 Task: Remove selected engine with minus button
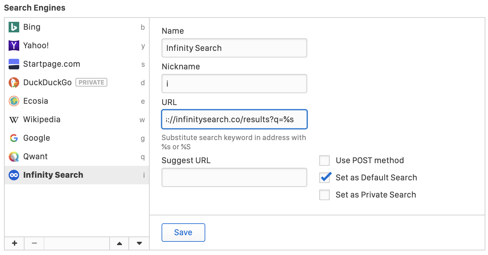pyautogui.click(x=34, y=243)
